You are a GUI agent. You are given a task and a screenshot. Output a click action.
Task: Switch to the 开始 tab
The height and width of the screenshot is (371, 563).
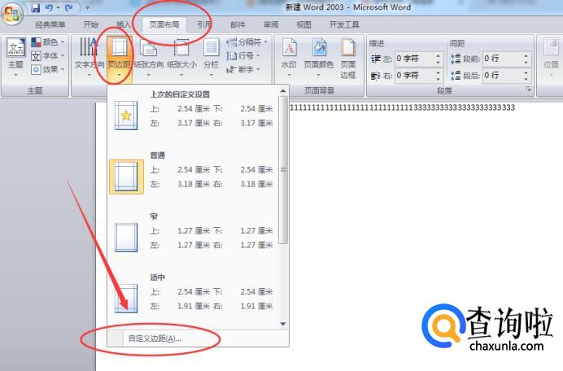(x=90, y=24)
